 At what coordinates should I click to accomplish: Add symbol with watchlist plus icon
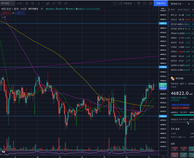[x=189, y=4]
